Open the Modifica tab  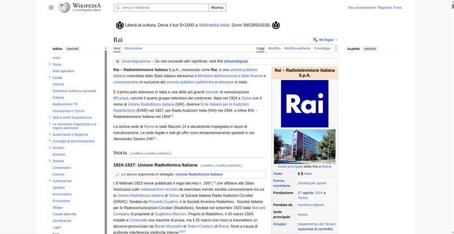pos(274,48)
